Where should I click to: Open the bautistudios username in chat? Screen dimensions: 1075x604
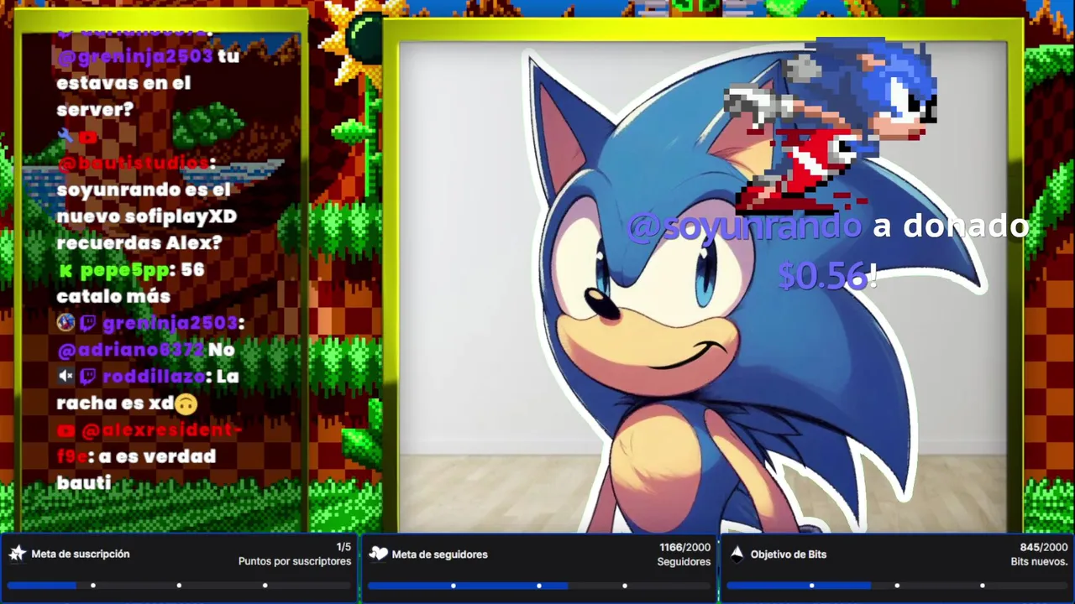(133, 163)
